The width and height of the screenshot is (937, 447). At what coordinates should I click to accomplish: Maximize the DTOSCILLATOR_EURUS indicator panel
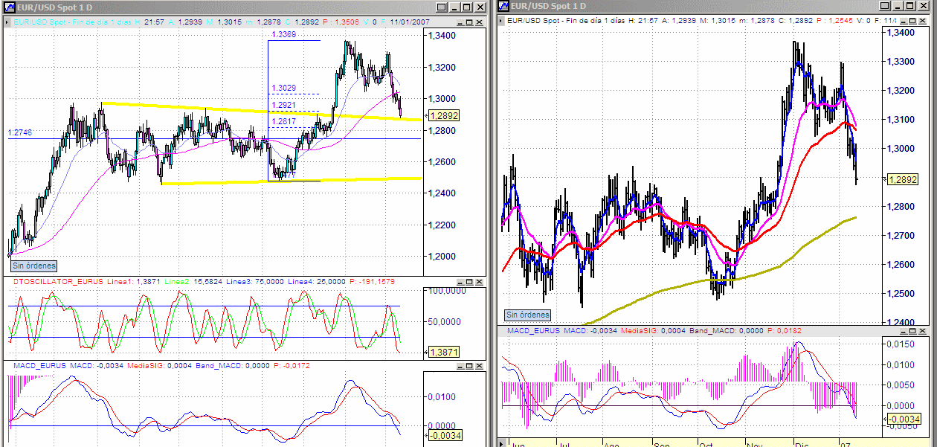[x=469, y=282]
